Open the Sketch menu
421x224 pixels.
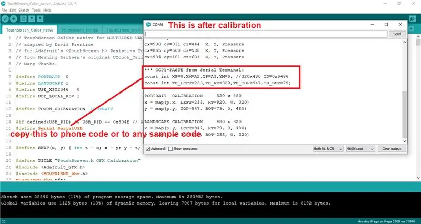[24, 10]
